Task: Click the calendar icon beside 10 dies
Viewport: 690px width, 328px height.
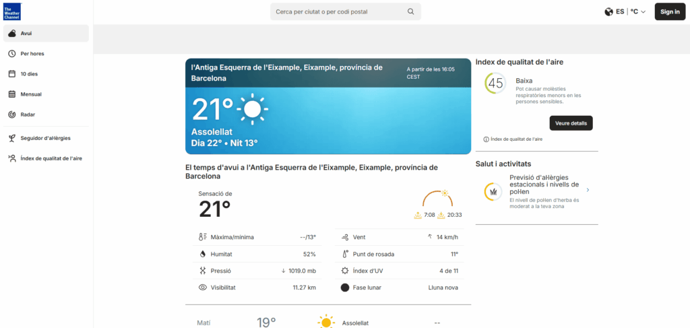Action: tap(12, 74)
